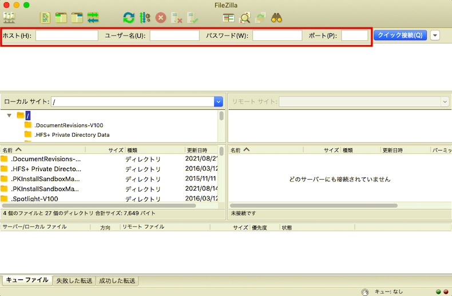The image size is (452, 296).
Task: Click the パスワード(W) password field
Action: click(277, 35)
